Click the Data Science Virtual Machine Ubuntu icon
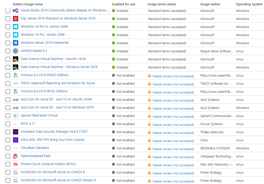Image resolution: width=264 pixels, height=184 pixels. (x=15, y=59)
